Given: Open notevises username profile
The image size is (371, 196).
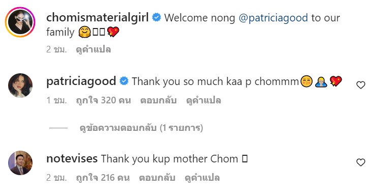Looking at the screenshot, I should coord(72,158).
